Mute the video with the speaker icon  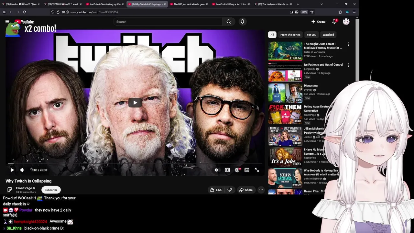tap(22, 170)
